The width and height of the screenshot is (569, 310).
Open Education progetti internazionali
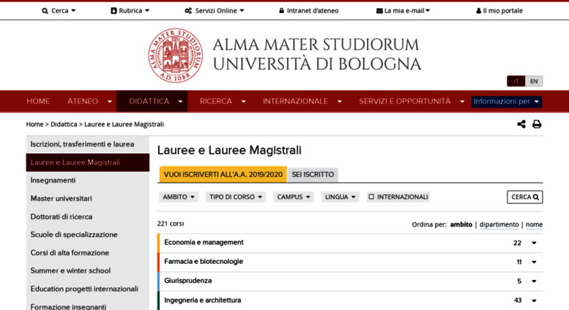click(x=87, y=289)
